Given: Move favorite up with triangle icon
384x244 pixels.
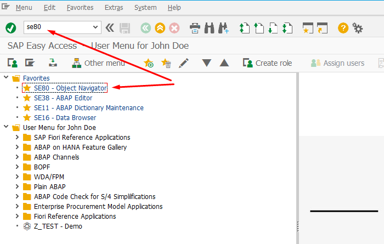Looking at the screenshot, I should pyautogui.click(x=224, y=63).
